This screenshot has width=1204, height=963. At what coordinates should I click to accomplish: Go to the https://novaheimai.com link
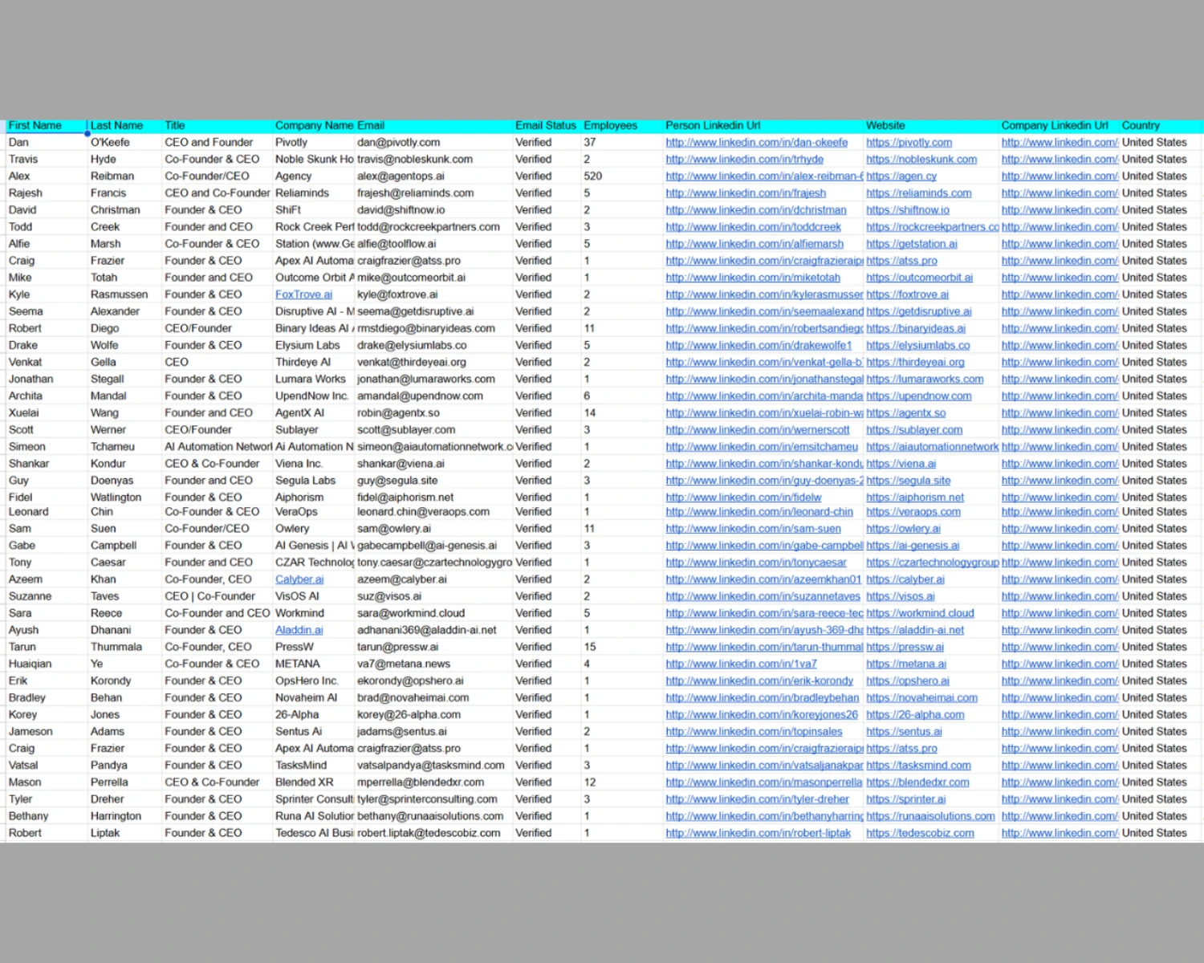(x=922, y=698)
